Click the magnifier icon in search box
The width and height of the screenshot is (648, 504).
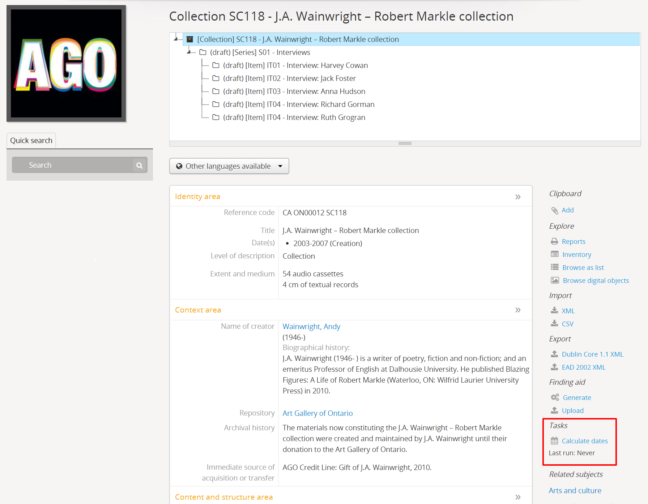click(x=139, y=165)
